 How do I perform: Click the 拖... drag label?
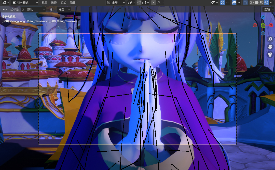click(52, 9)
